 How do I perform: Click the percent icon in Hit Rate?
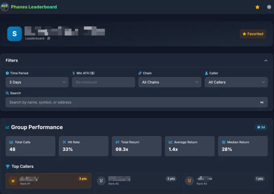[64, 142]
